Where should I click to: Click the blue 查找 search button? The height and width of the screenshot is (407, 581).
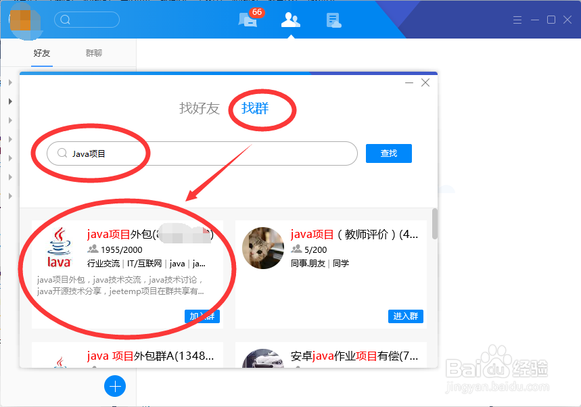[x=388, y=153]
